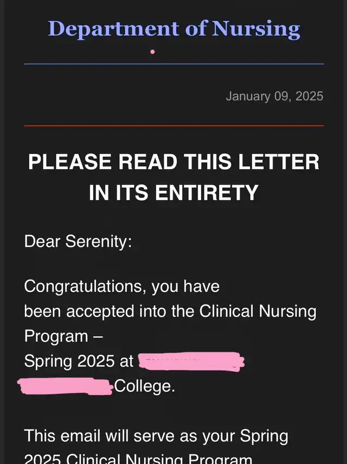Click 'This email will serve as your Spring'

click(156, 436)
